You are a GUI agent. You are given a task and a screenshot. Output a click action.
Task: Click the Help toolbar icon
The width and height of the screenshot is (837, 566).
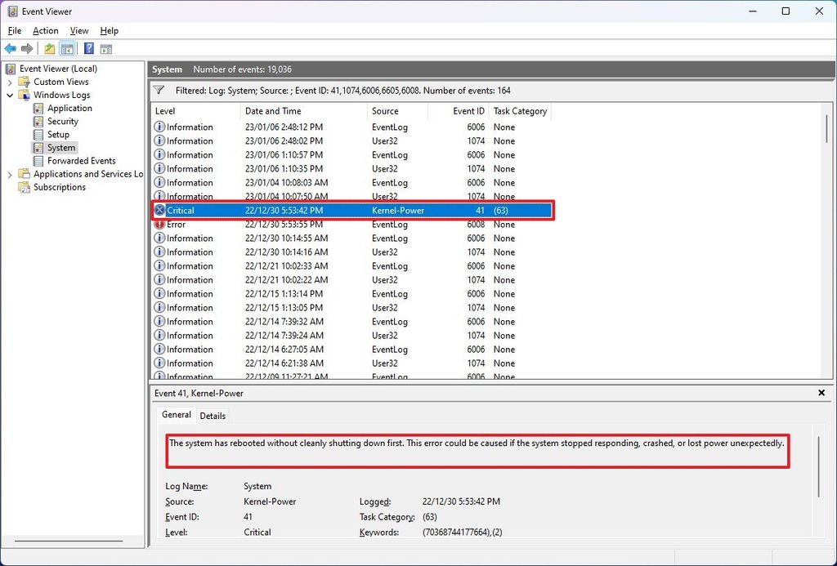click(87, 48)
